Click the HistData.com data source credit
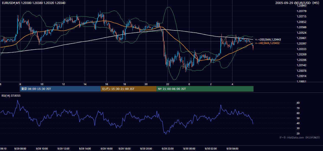The image size is (323, 151). [300, 137]
